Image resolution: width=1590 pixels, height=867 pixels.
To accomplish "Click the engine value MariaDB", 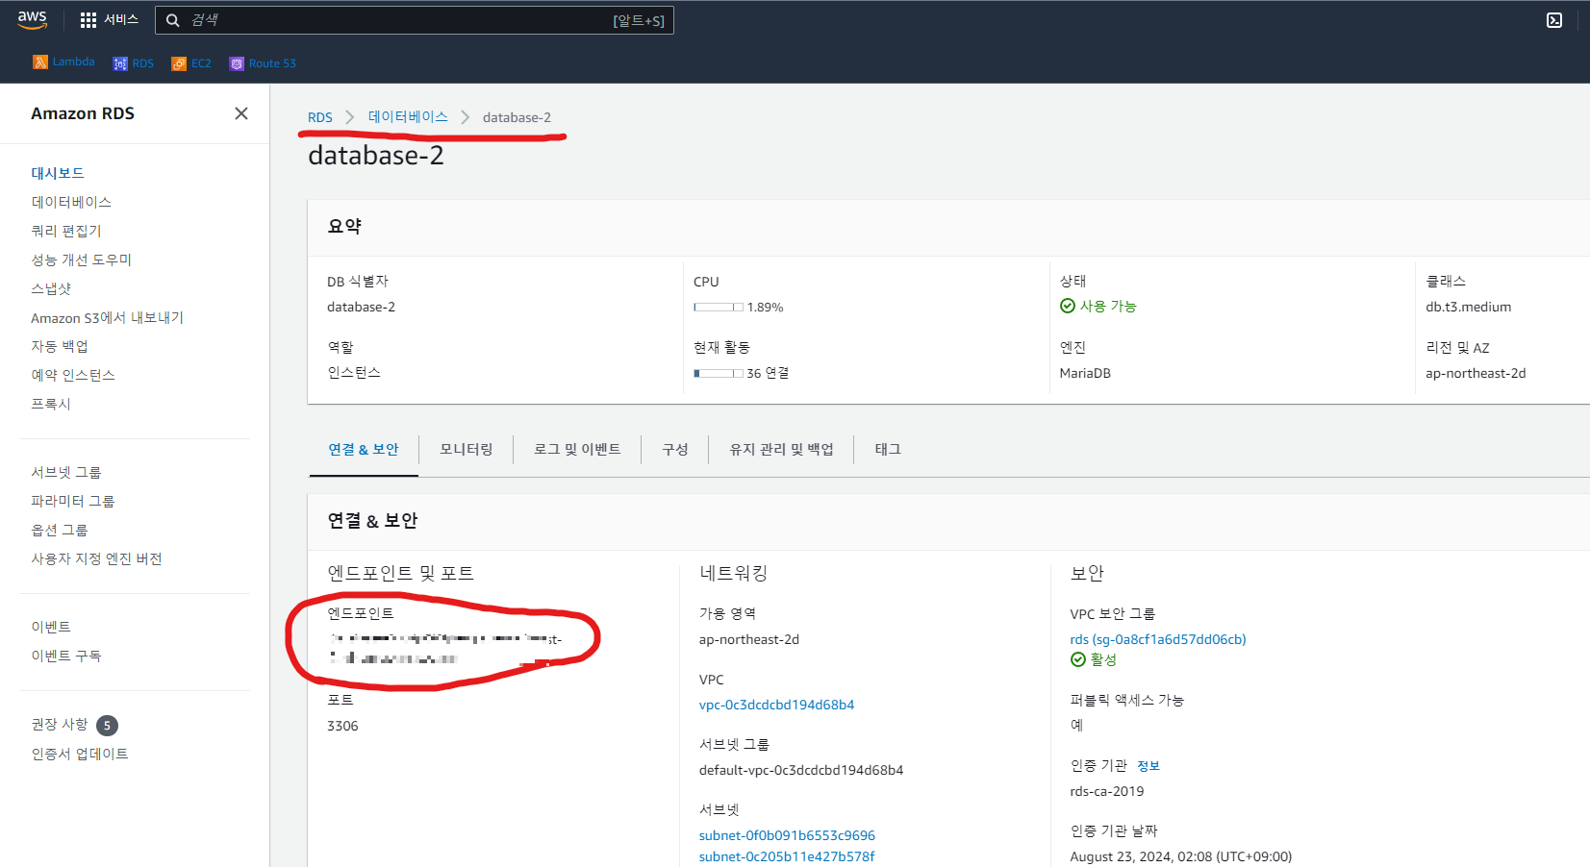I will click(1085, 373).
